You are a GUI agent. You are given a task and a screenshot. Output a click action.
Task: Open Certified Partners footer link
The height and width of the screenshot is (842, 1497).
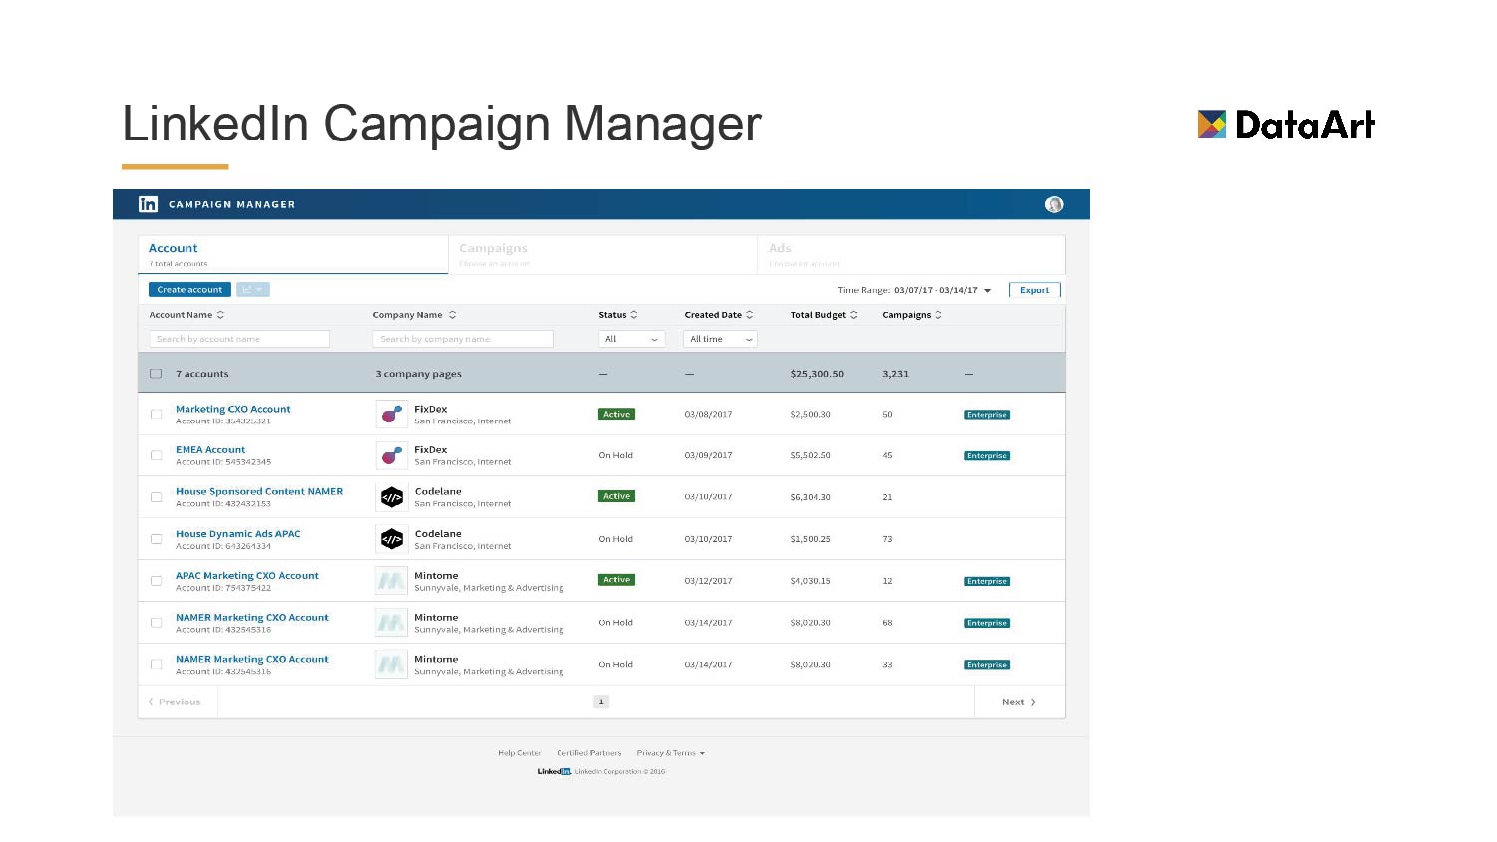[x=589, y=753]
